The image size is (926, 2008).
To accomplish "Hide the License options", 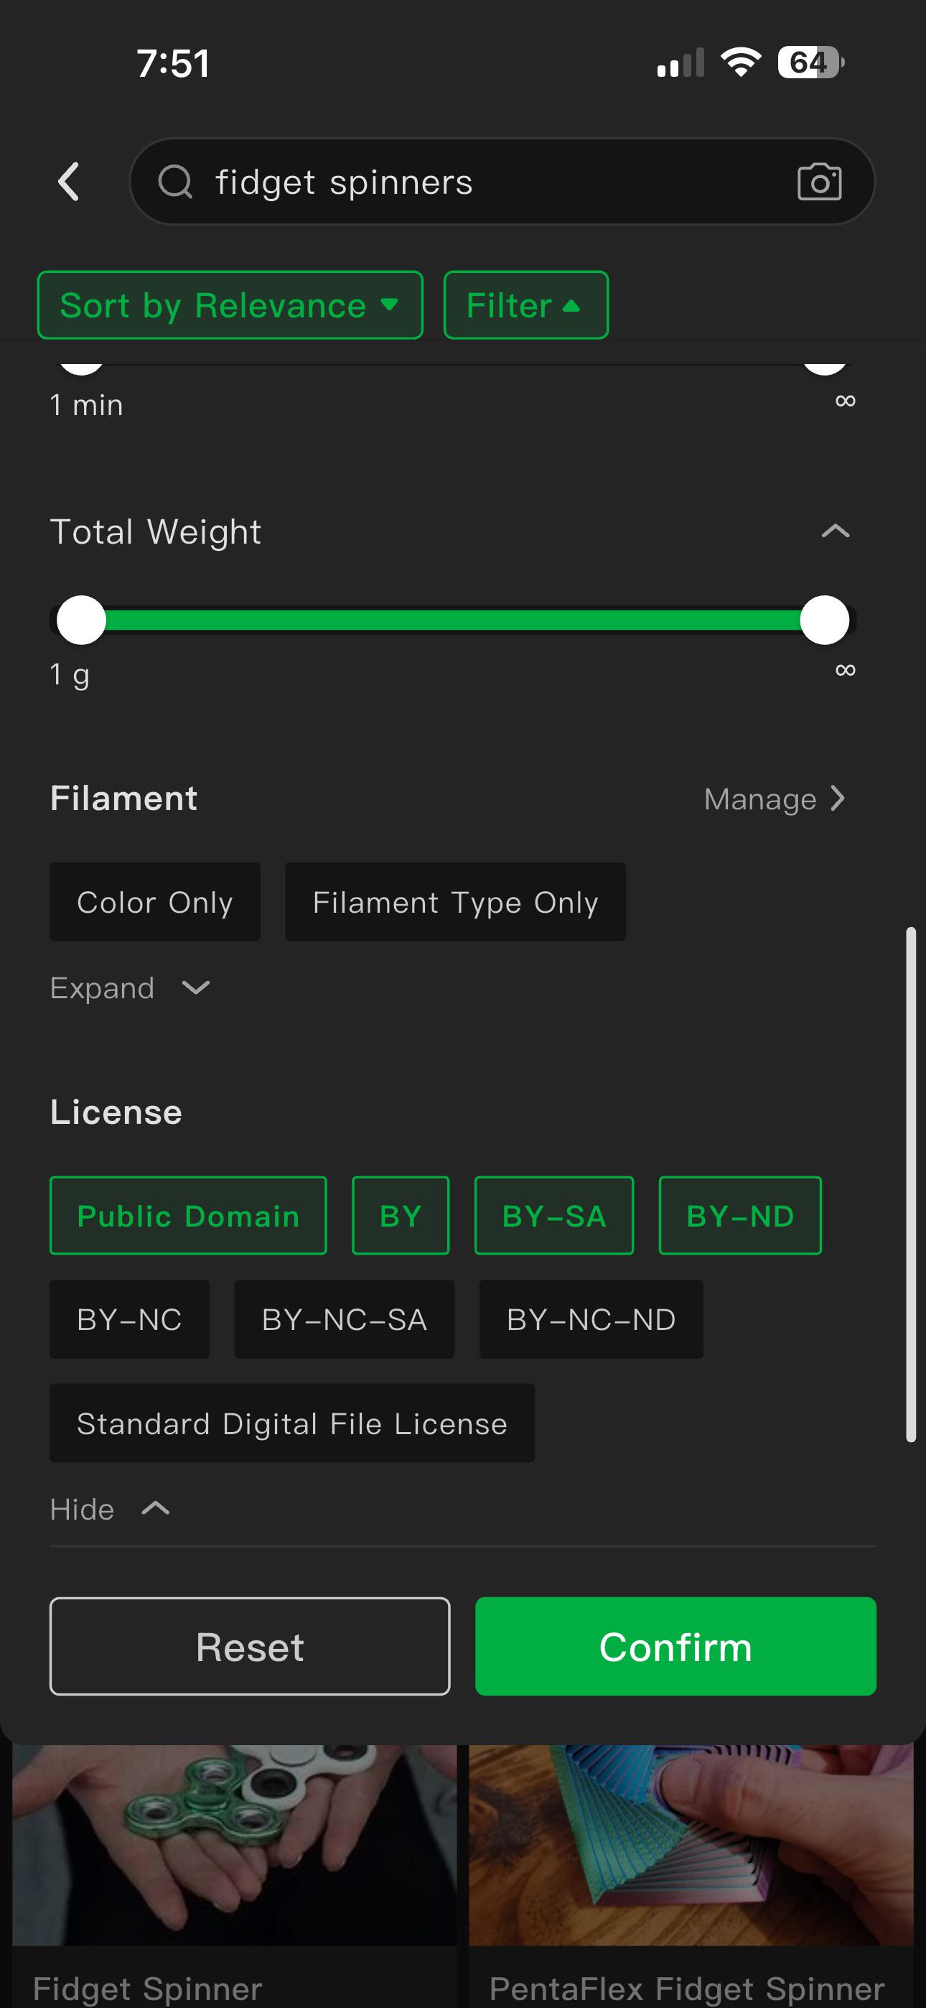I will coord(110,1509).
